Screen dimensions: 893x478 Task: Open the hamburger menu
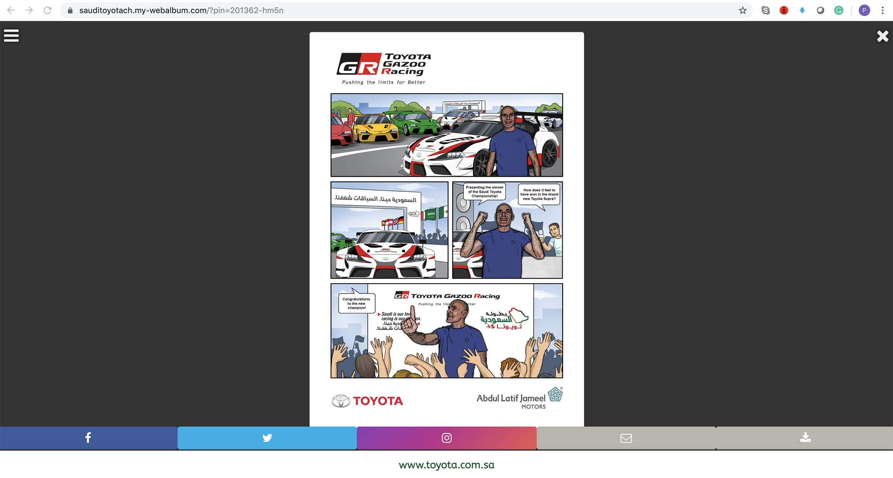click(x=11, y=35)
